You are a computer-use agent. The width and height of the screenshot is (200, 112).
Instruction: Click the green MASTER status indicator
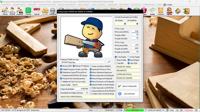(x=135, y=110)
